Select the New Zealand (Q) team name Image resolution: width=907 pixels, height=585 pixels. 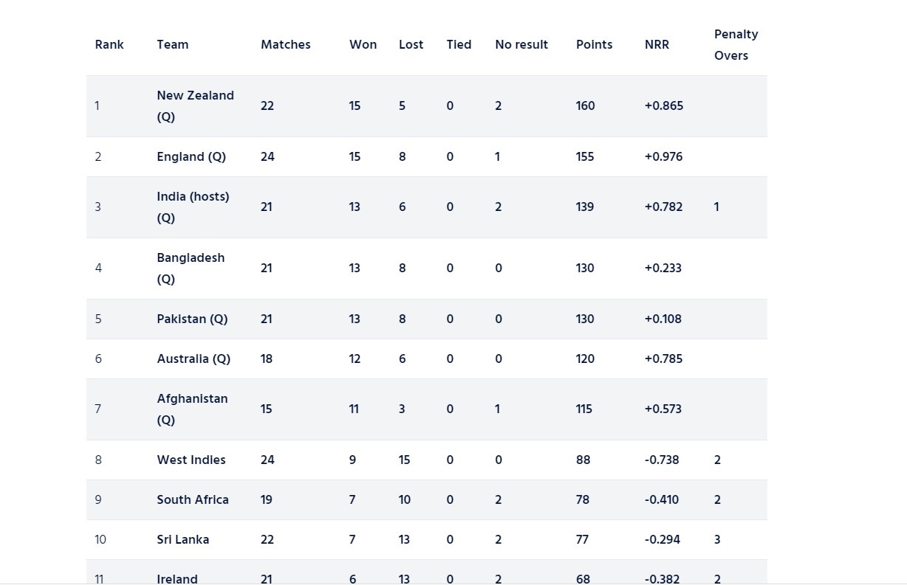tap(196, 106)
